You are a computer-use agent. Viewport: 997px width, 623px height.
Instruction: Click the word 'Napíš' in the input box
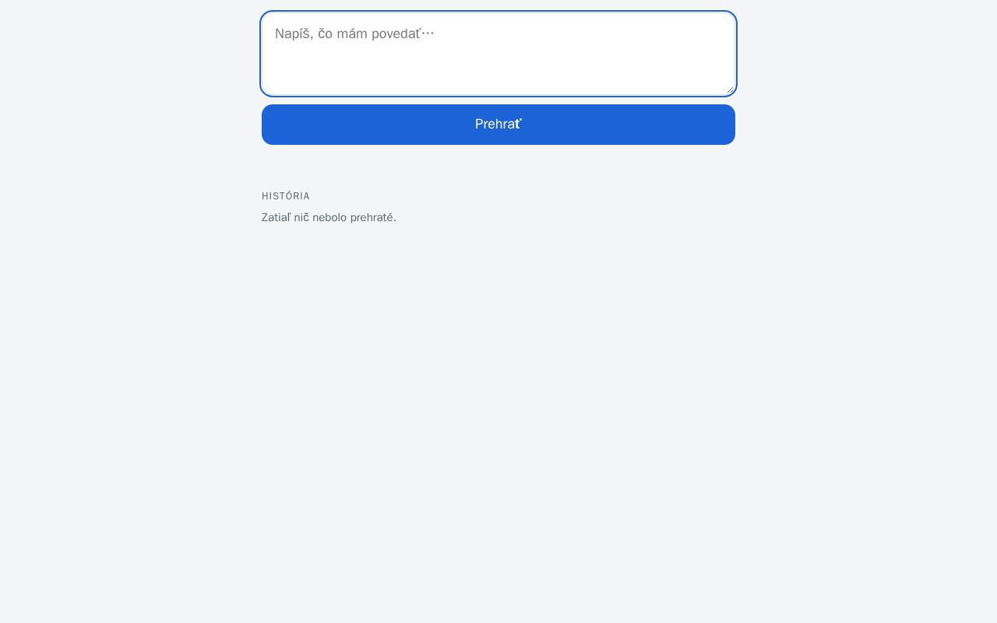tap(292, 33)
